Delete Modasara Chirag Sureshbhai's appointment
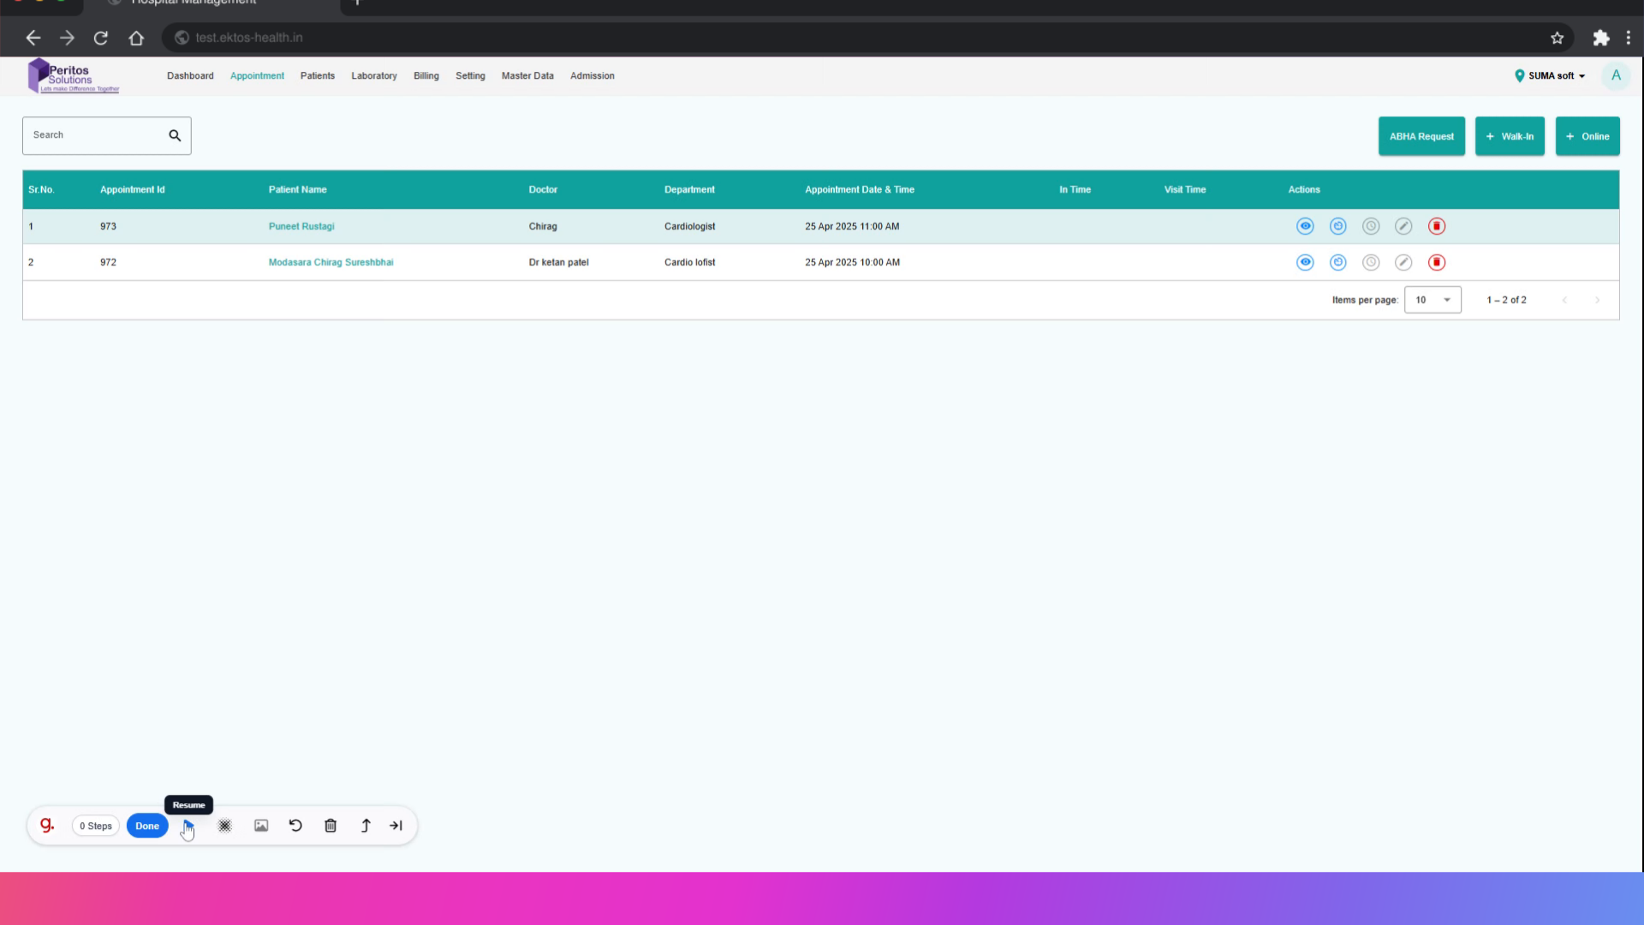Screen dimensions: 1644x925 tap(1436, 262)
